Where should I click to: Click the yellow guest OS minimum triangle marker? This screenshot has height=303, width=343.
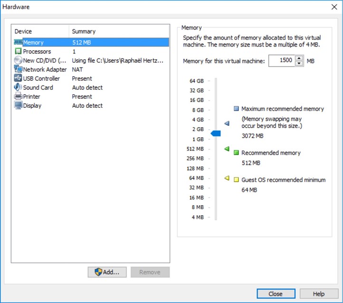(227, 178)
